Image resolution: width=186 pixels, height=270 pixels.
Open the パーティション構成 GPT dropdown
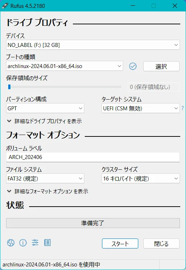coord(45,108)
